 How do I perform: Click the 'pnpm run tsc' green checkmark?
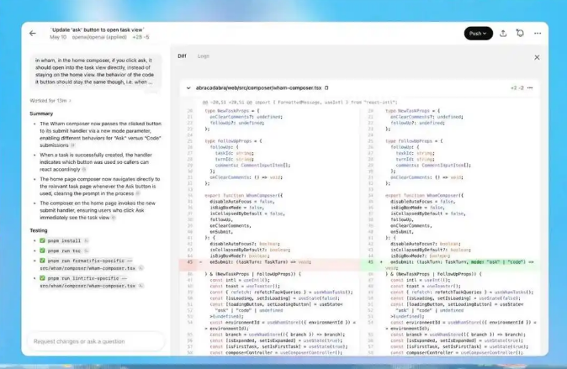[x=43, y=250]
